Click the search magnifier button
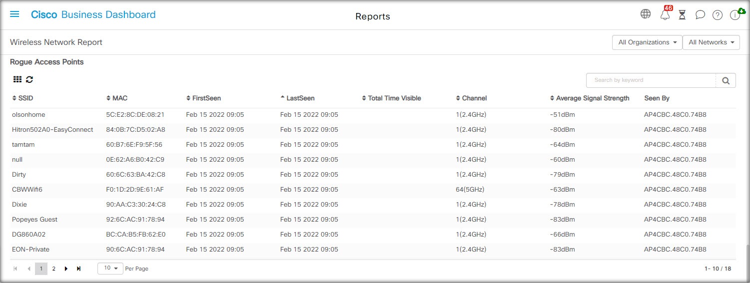The image size is (750, 283). point(726,80)
